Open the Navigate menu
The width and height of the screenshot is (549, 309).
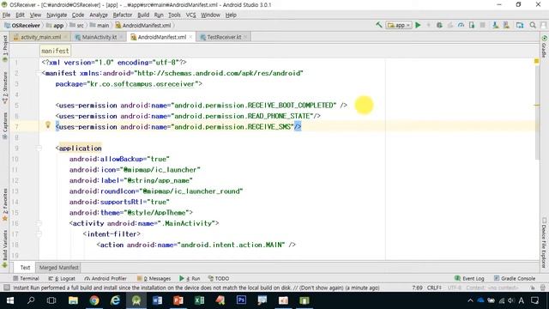[57, 15]
